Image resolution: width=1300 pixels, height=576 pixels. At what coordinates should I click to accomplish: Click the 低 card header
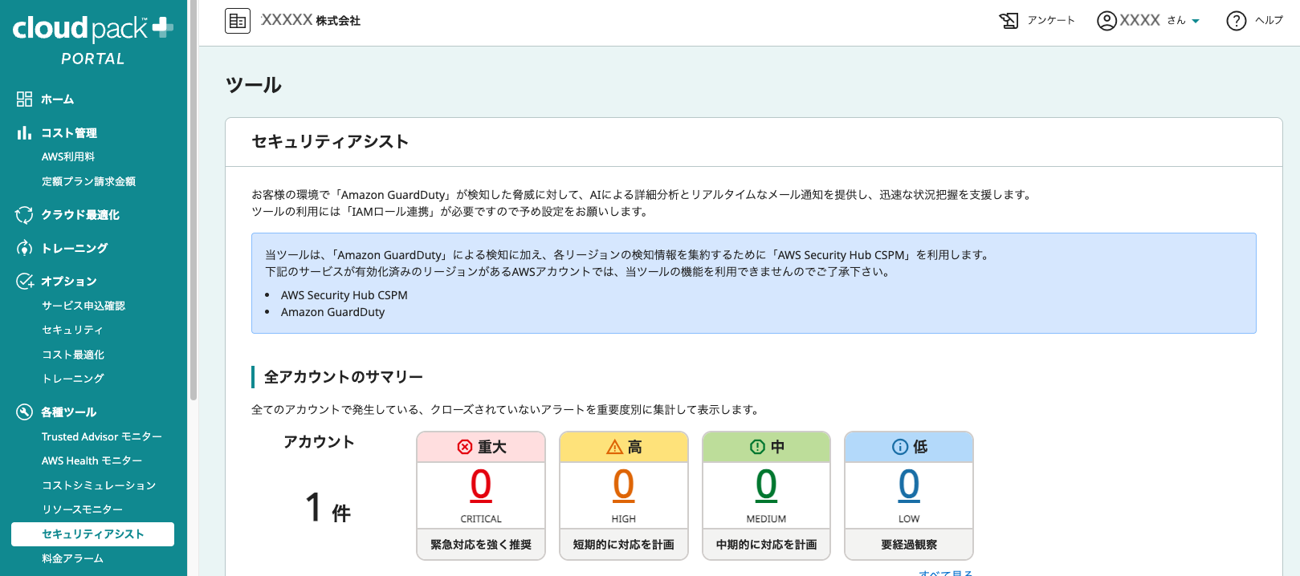coord(909,447)
